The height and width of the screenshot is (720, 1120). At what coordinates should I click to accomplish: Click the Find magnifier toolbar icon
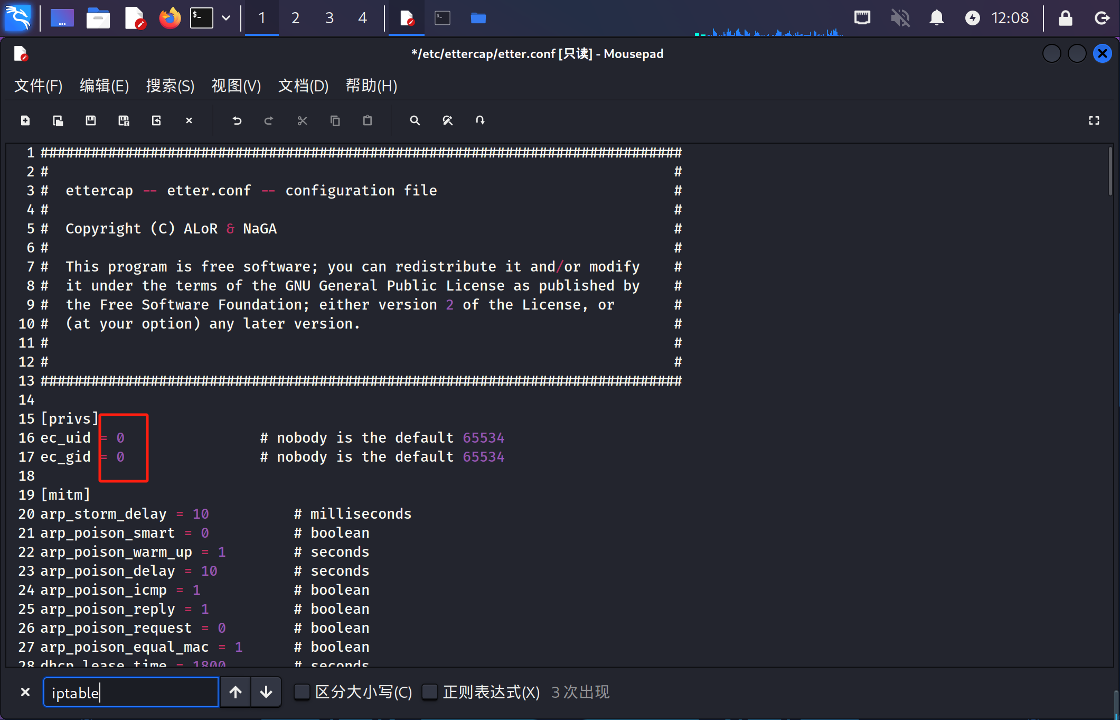click(415, 120)
